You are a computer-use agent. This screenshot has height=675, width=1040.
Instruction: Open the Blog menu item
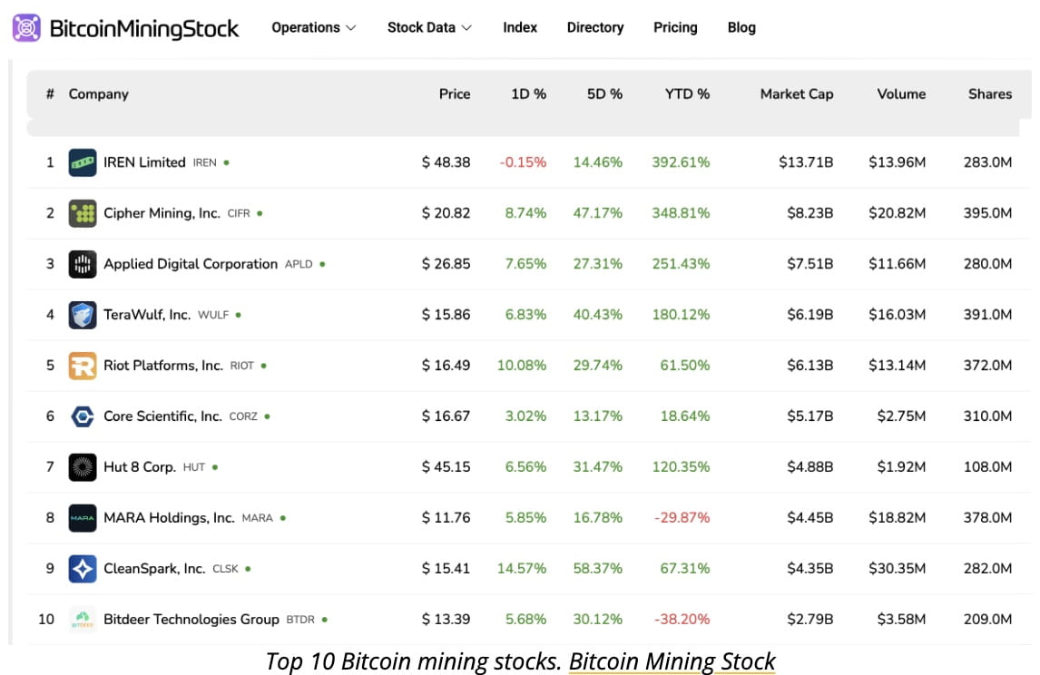[x=741, y=27]
